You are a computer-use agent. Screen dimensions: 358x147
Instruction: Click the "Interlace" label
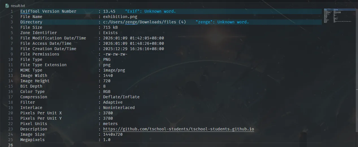point(31,108)
